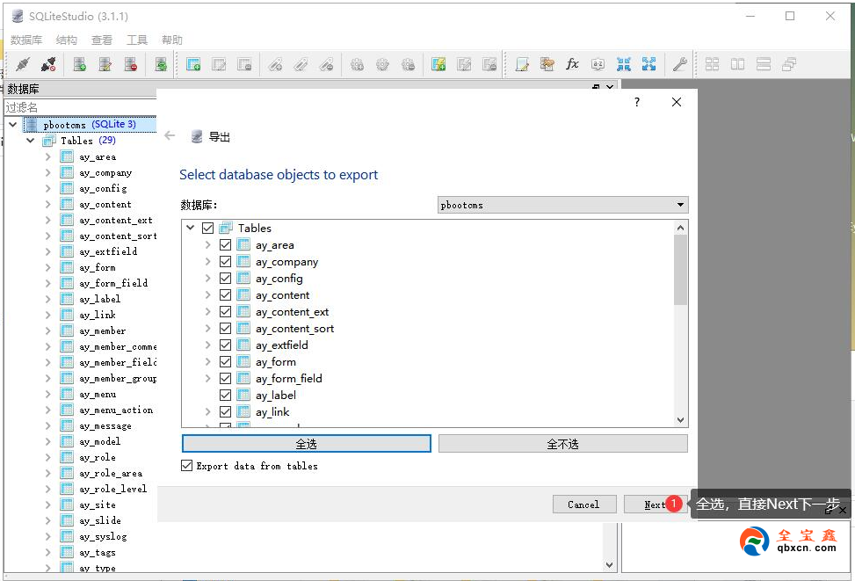Collapse the pbootcms database tree node
855x581 pixels.
pos(12,125)
